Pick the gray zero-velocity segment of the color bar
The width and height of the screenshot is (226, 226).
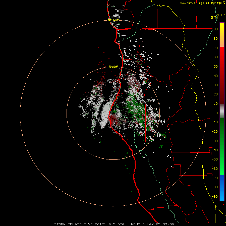(x=222, y=111)
